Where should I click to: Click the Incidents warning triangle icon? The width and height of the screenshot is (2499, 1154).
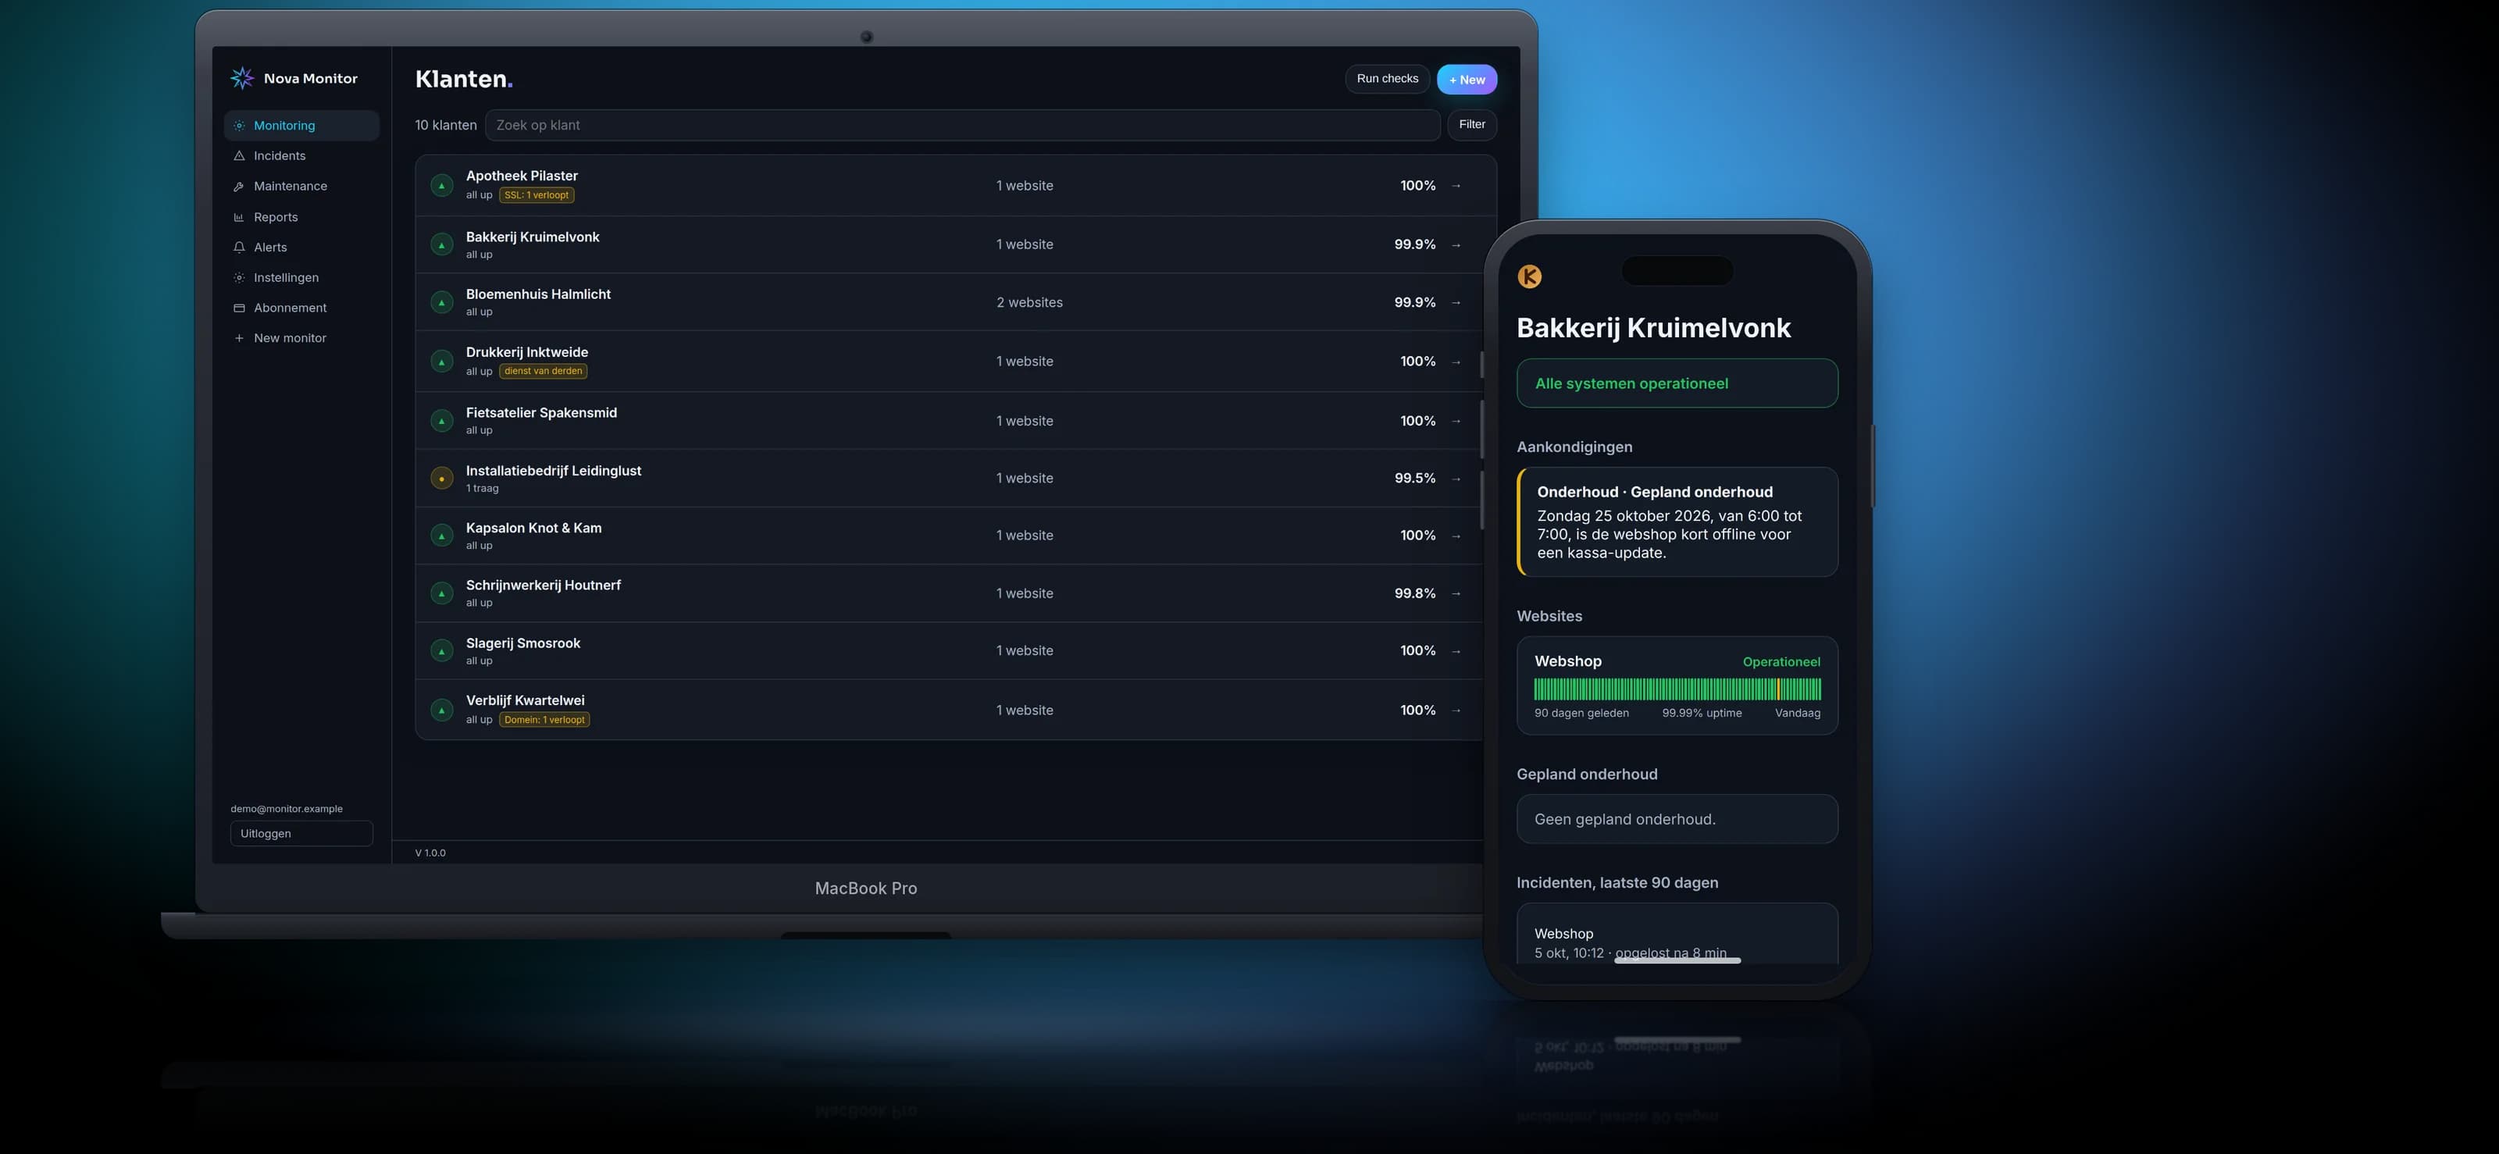(x=239, y=155)
